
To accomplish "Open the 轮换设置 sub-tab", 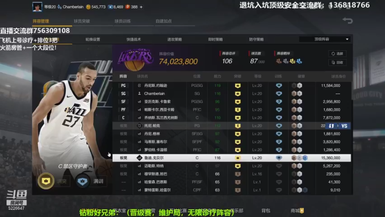I will coord(93,40).
